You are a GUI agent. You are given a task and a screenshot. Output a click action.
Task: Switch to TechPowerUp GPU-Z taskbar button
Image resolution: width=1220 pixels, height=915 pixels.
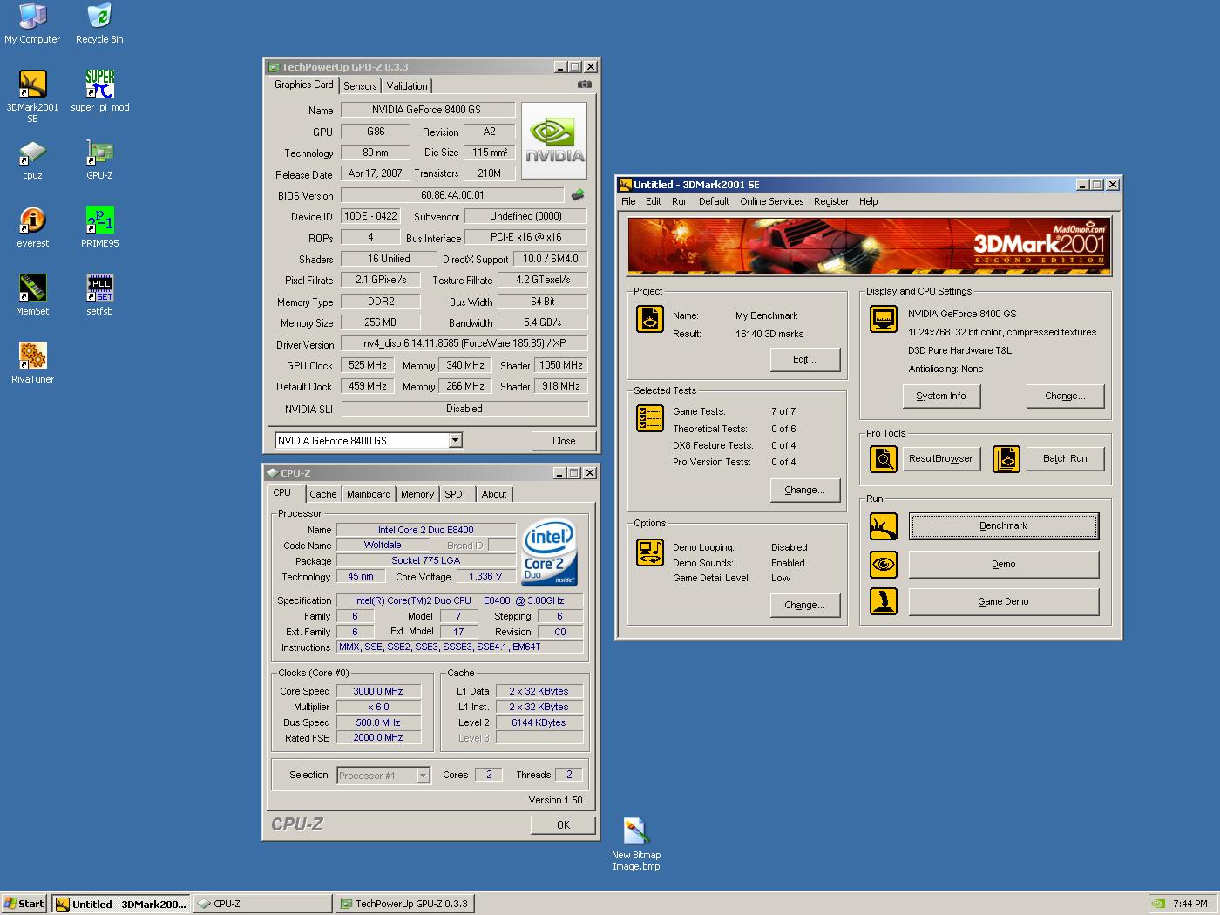pyautogui.click(x=404, y=904)
